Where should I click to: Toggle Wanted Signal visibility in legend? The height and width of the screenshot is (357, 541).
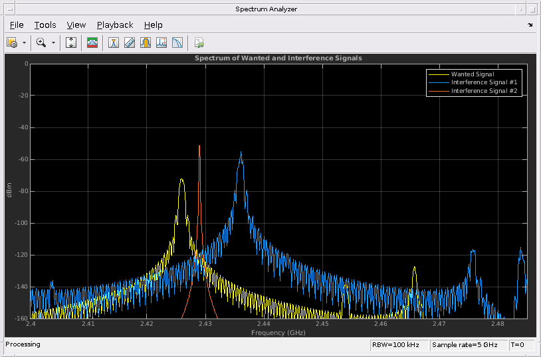pyautogui.click(x=473, y=74)
